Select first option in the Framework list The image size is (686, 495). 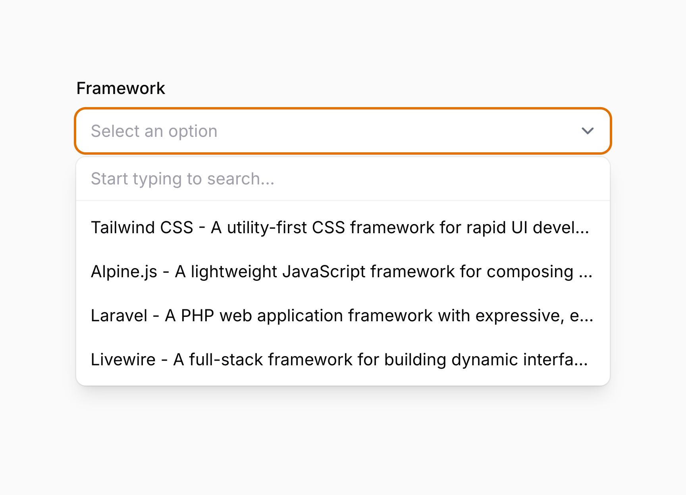click(343, 228)
